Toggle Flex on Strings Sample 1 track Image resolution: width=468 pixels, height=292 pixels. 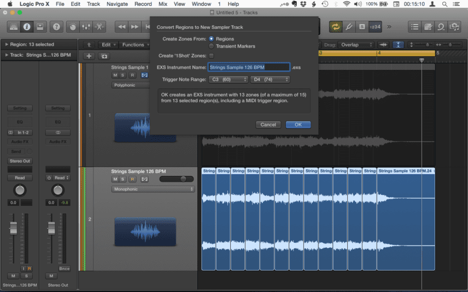click(144, 75)
